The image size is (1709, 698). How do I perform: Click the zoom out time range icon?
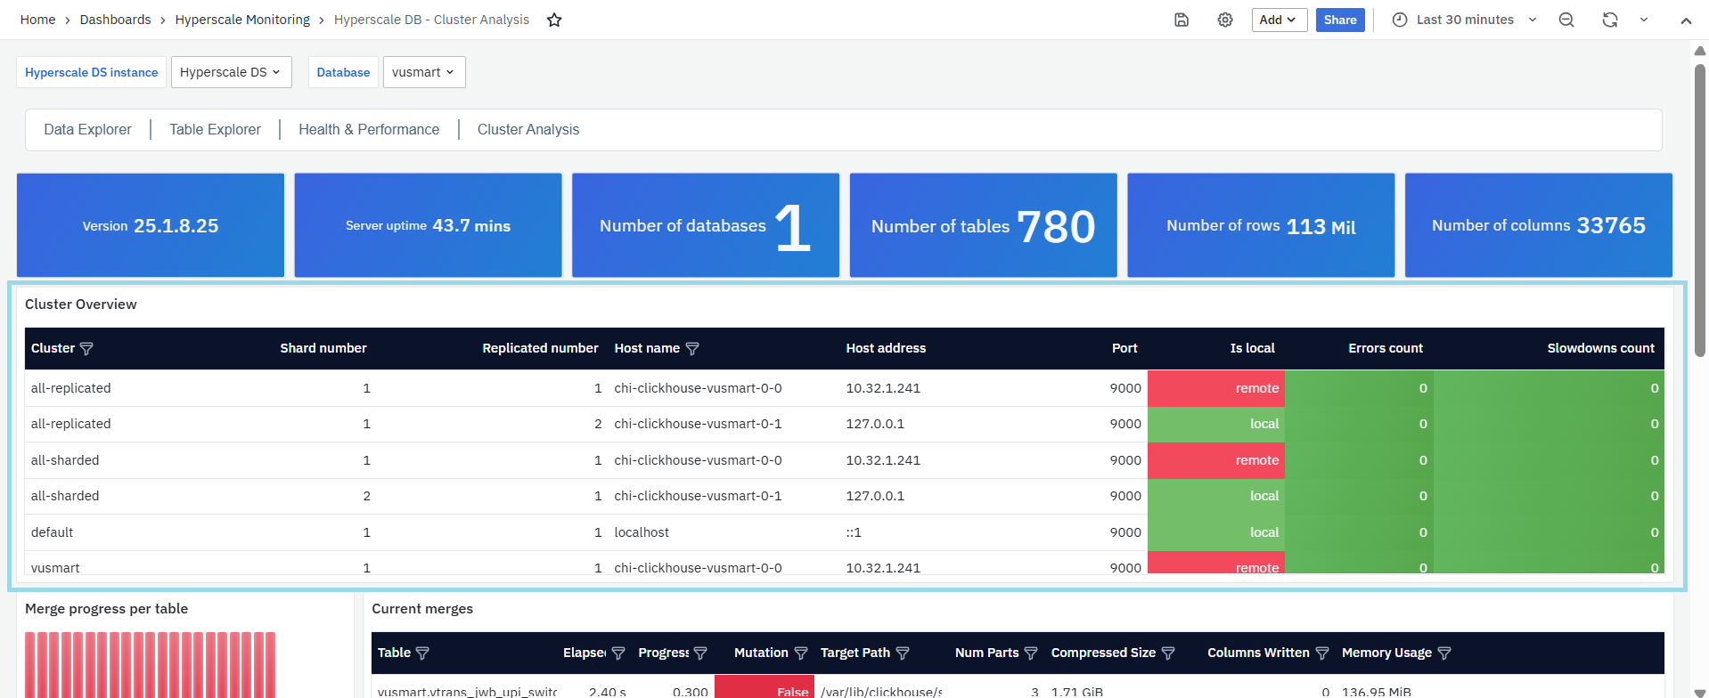point(1566,20)
